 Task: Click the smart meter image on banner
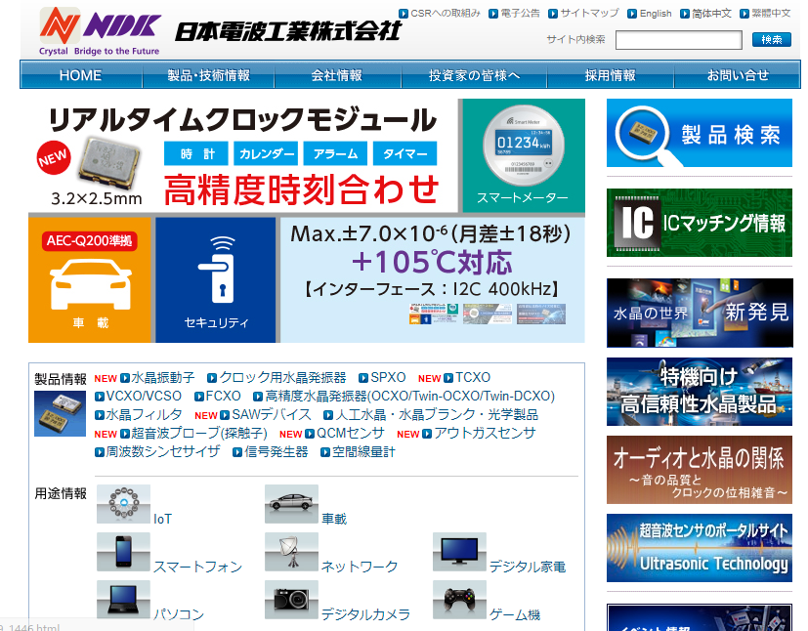pyautogui.click(x=524, y=146)
